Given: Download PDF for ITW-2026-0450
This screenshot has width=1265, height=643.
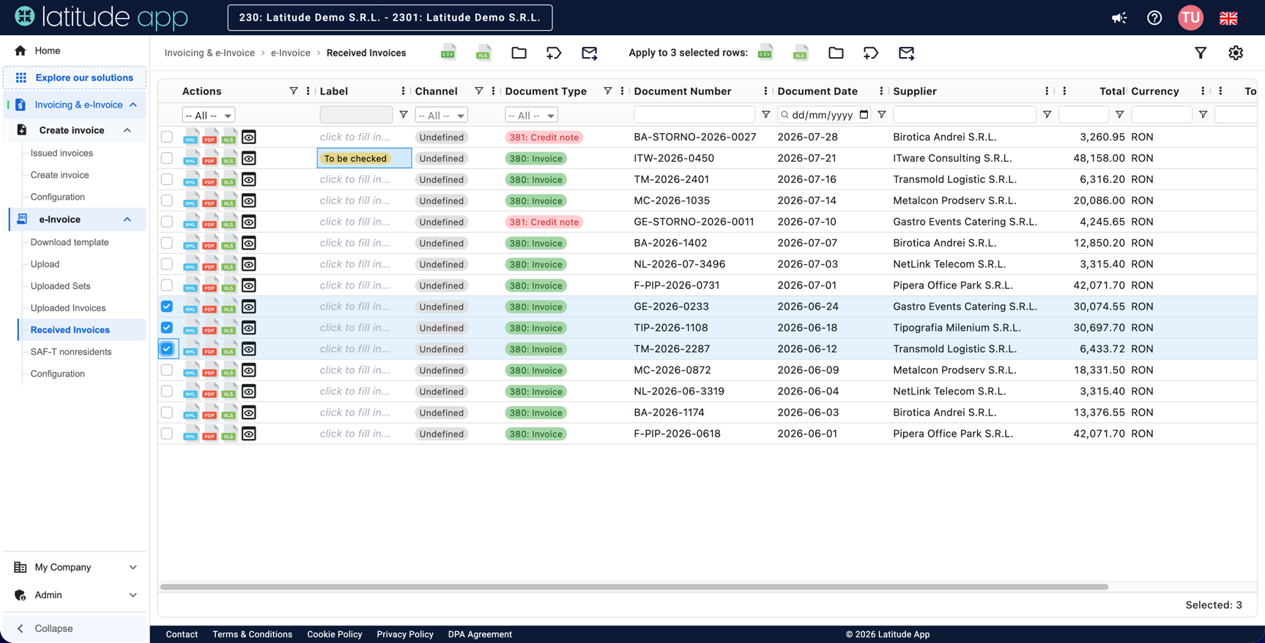Looking at the screenshot, I should (209, 158).
